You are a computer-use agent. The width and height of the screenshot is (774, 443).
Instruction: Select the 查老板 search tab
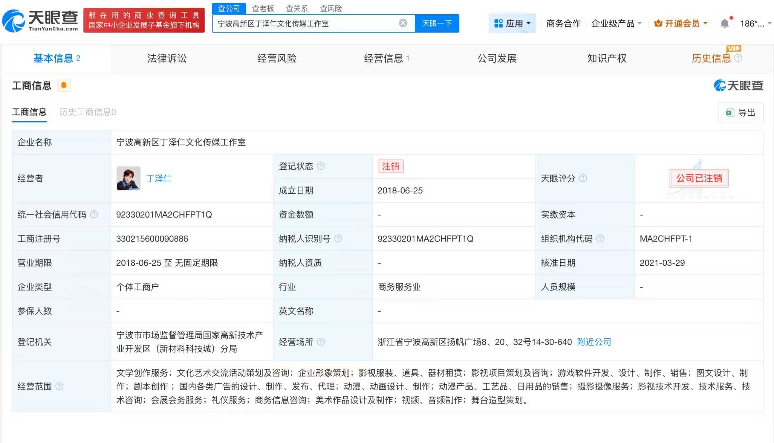pyautogui.click(x=263, y=8)
